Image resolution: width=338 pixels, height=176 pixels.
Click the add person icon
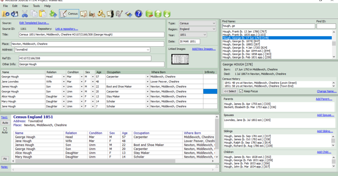(x=53, y=14)
